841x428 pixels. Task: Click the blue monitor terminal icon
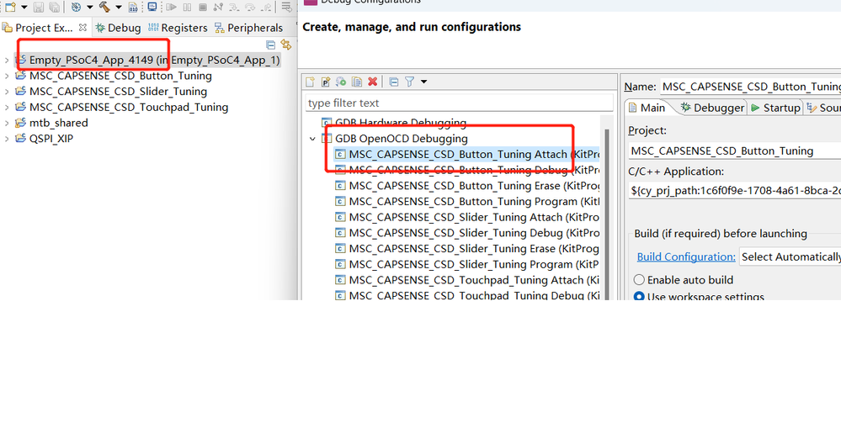coord(152,7)
